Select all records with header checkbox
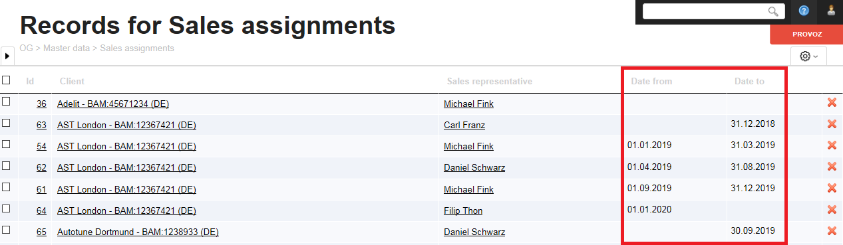 tap(6, 80)
